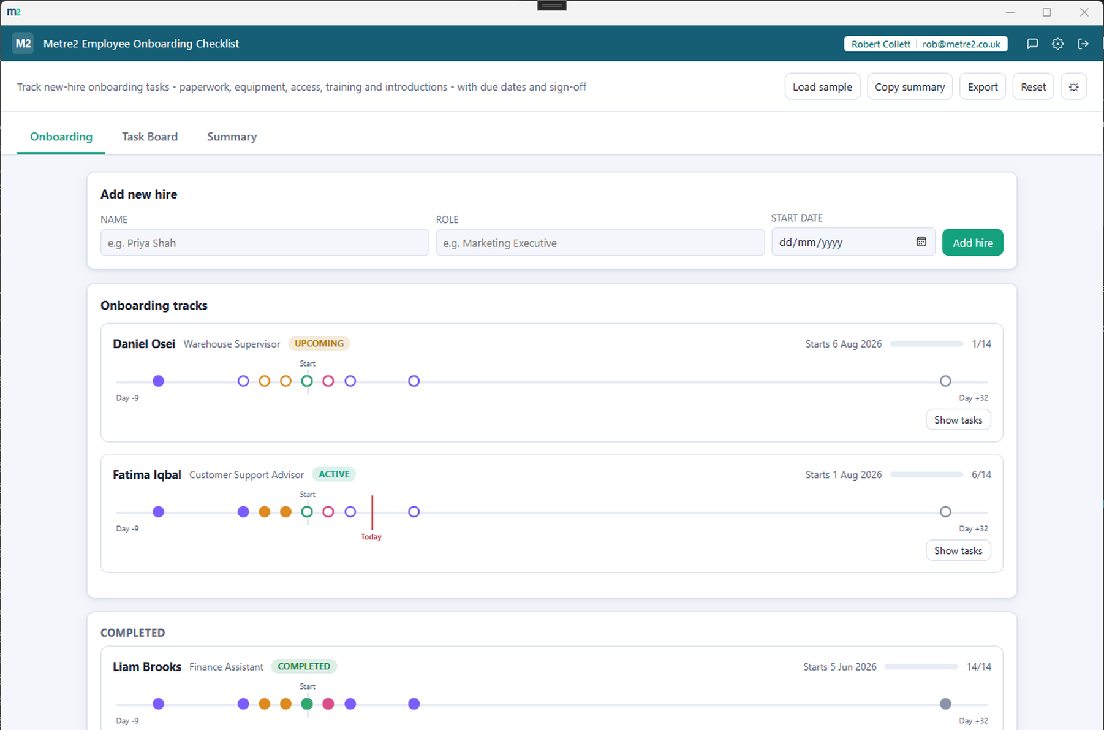Viewport: 1104px width, 730px height.
Task: Toggle the light/dark theme sun icon
Action: (x=1074, y=87)
